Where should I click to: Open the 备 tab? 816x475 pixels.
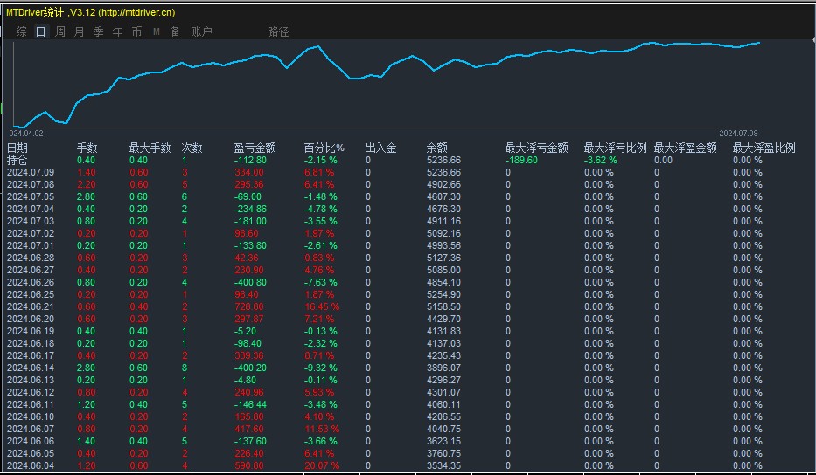click(175, 31)
